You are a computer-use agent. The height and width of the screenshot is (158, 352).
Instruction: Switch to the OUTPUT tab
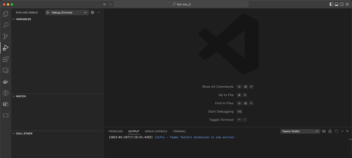(134, 131)
